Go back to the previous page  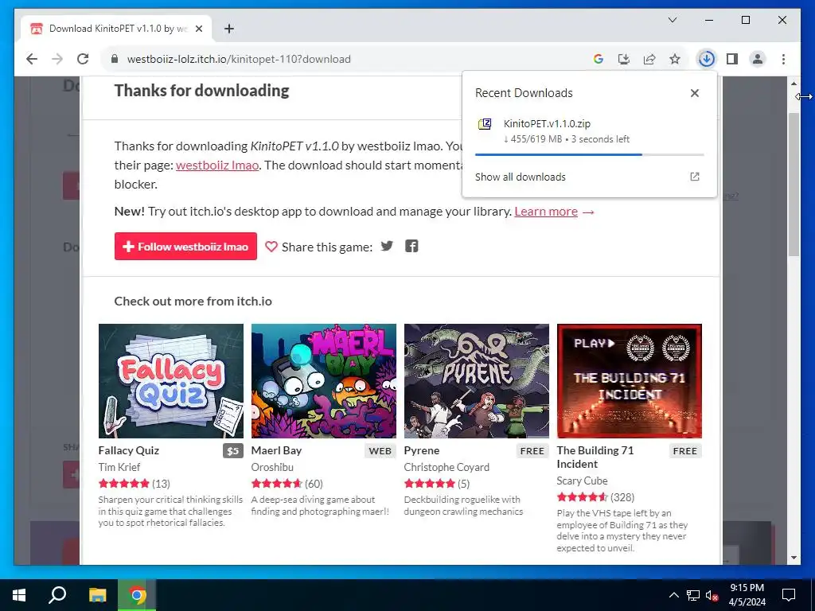32,59
